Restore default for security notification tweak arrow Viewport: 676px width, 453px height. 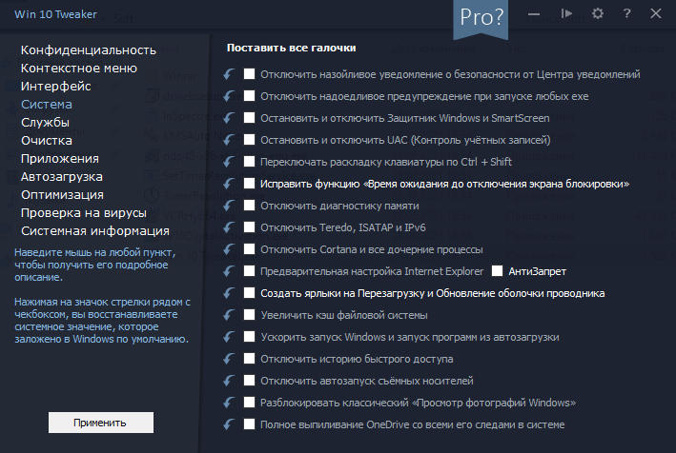pyautogui.click(x=230, y=74)
